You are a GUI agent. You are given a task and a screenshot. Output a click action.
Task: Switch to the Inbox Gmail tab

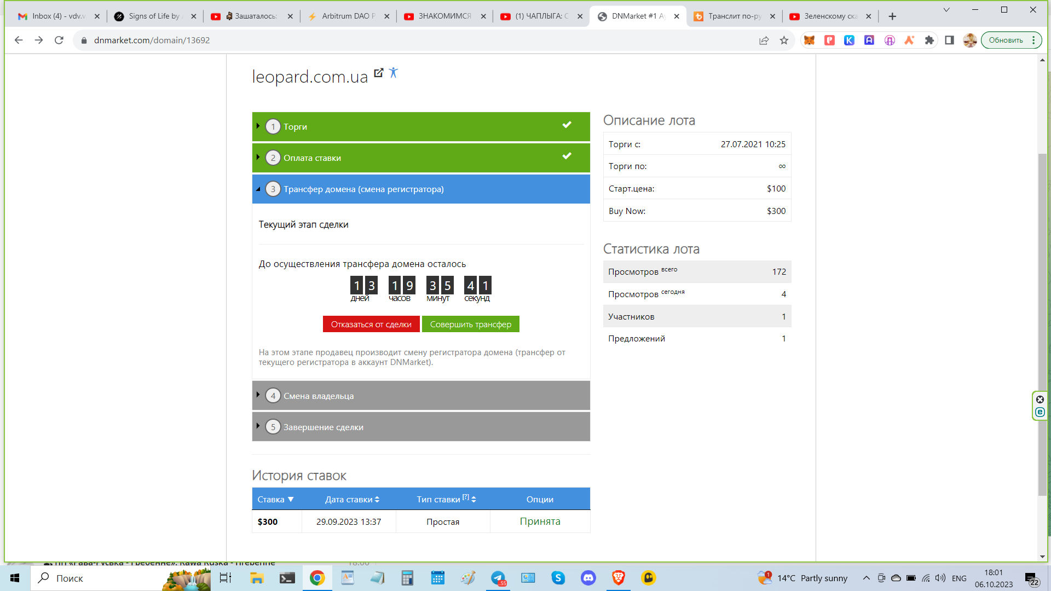(x=59, y=16)
